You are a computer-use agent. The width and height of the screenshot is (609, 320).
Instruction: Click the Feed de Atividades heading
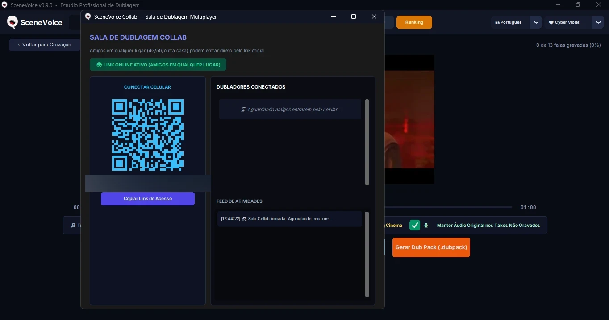pos(239,201)
